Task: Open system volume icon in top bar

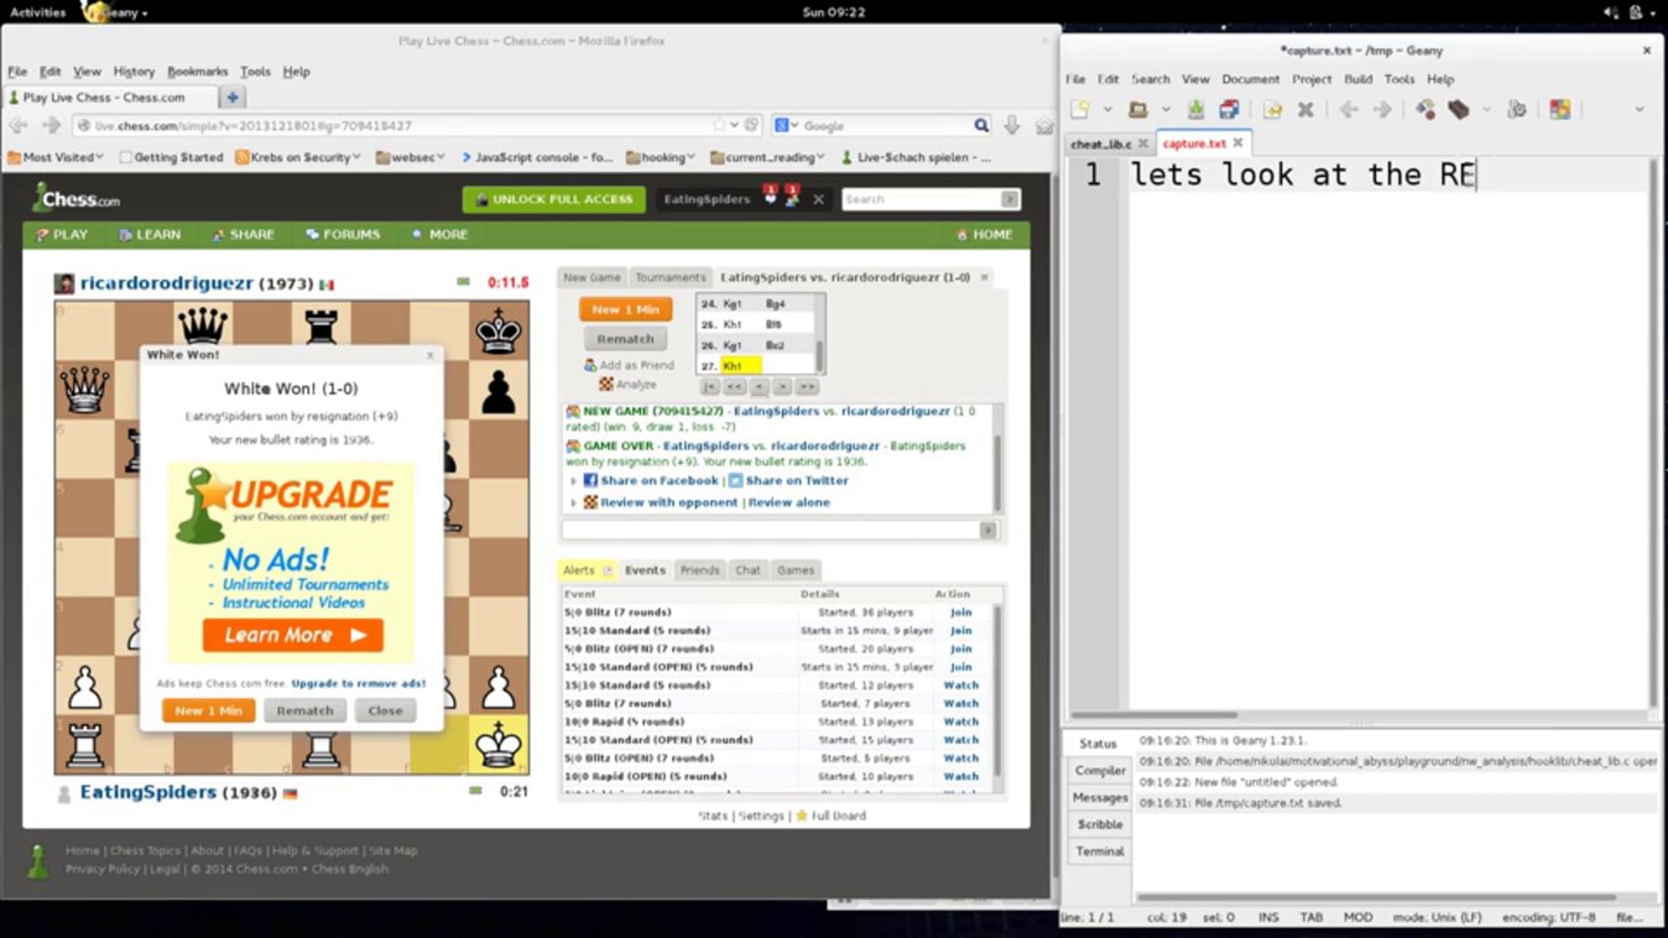Action: [1611, 12]
